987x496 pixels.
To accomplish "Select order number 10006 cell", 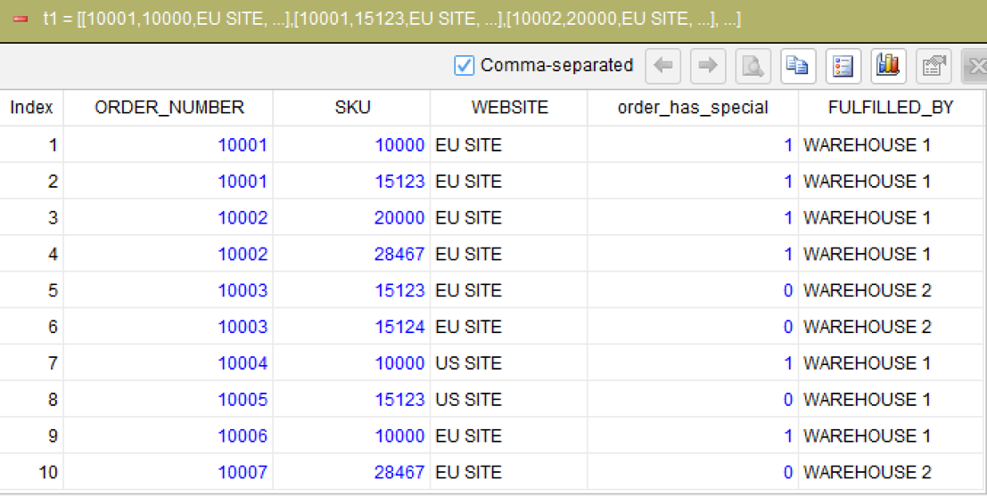I will coord(169,435).
